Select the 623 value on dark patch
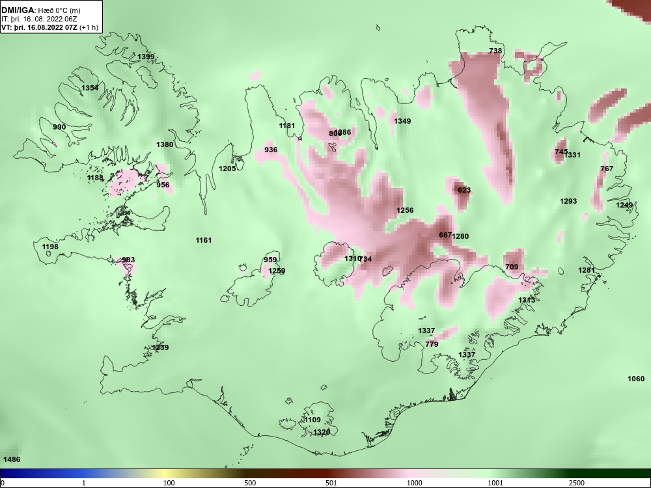 pyautogui.click(x=464, y=190)
